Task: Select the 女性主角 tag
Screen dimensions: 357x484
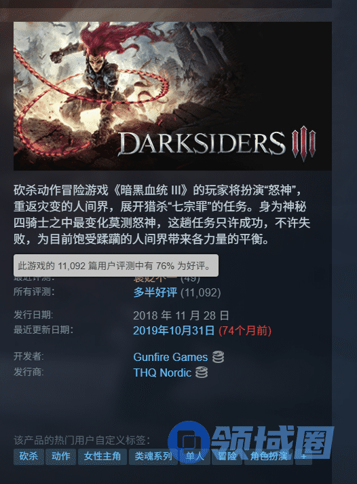Action: pos(102,457)
